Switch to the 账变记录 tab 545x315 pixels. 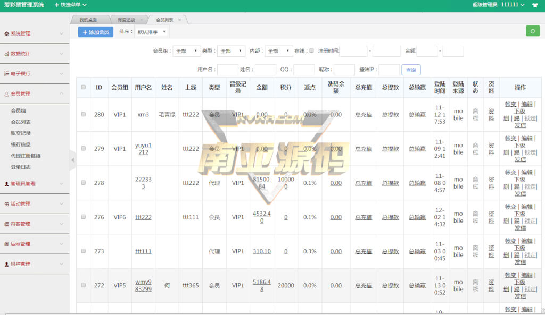click(126, 20)
